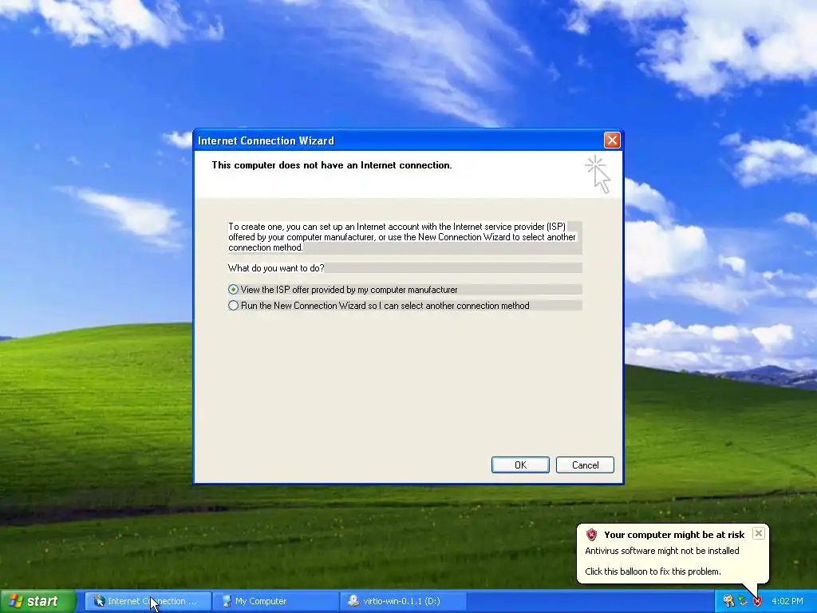Click 'Your computer might be at risk' title
The width and height of the screenshot is (817, 613).
[674, 535]
